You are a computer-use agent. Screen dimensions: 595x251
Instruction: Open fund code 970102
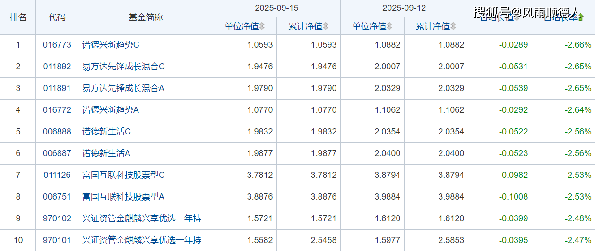pos(57,218)
